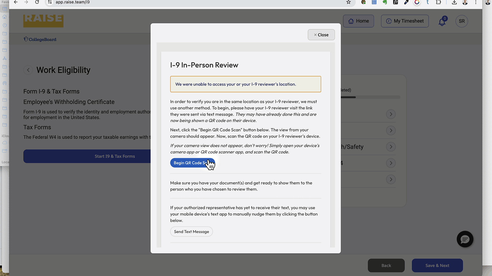
Task: Click the SR user avatar
Action: click(x=462, y=21)
